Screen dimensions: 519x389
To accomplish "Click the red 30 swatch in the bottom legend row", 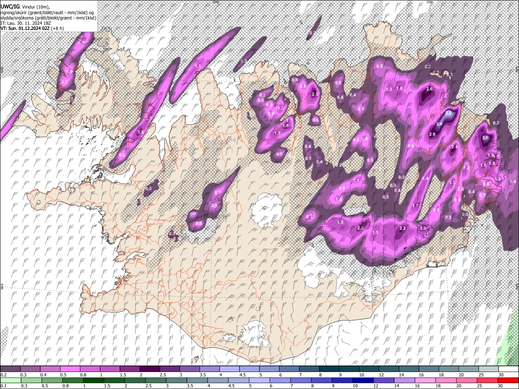I will tap(508, 380).
